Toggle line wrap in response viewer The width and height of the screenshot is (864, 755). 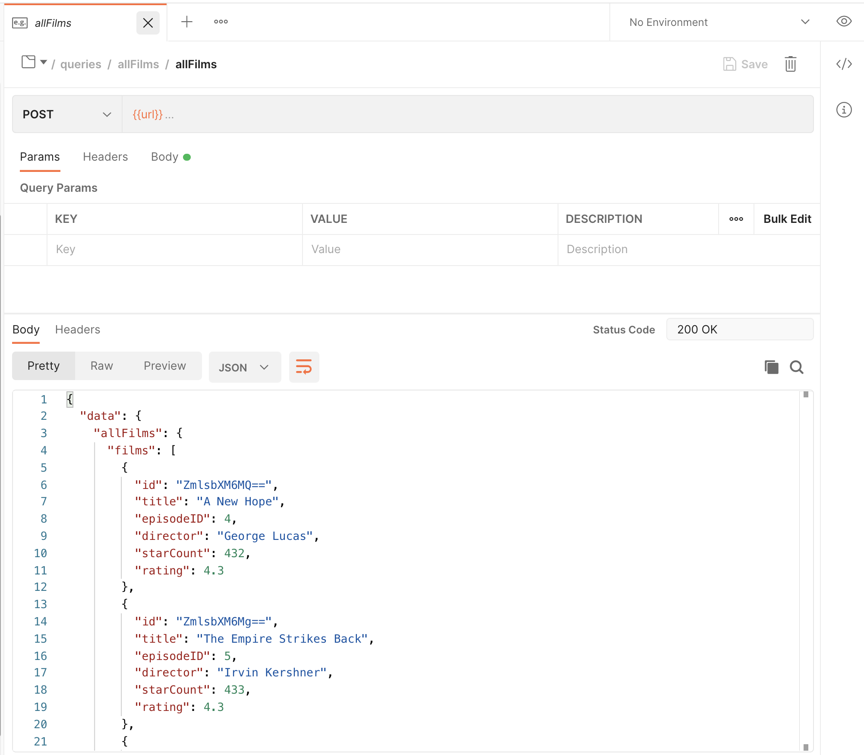[x=304, y=367]
